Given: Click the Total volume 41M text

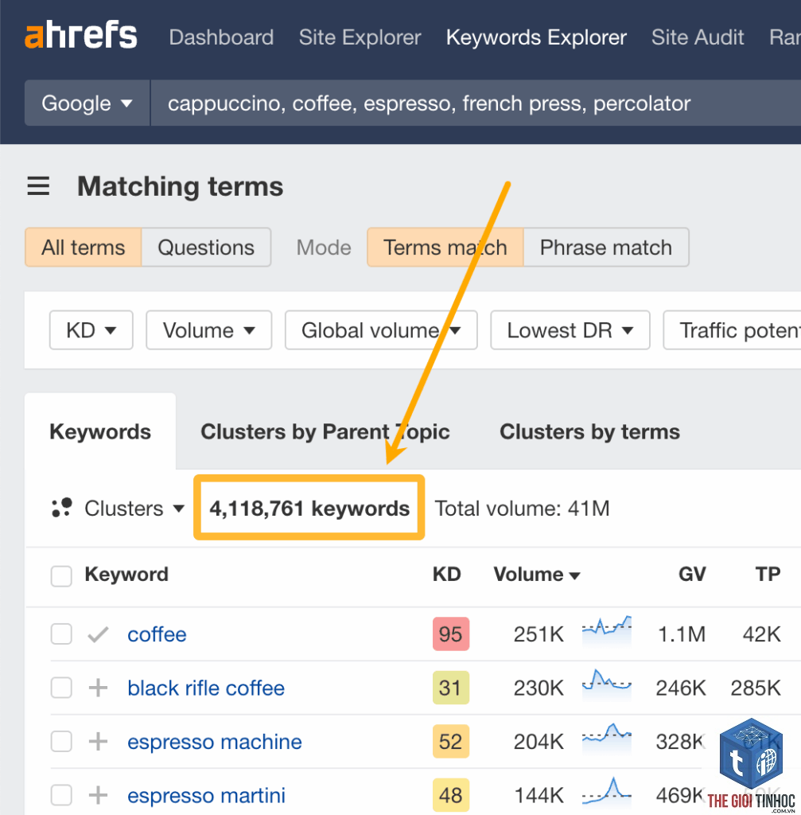Looking at the screenshot, I should pyautogui.click(x=522, y=509).
